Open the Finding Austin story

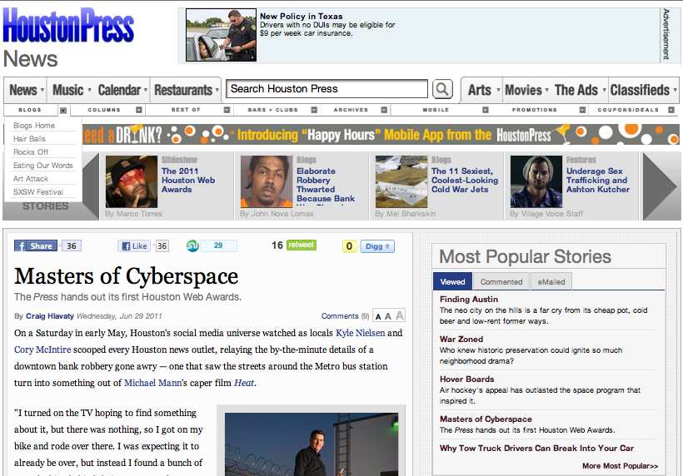pos(469,300)
